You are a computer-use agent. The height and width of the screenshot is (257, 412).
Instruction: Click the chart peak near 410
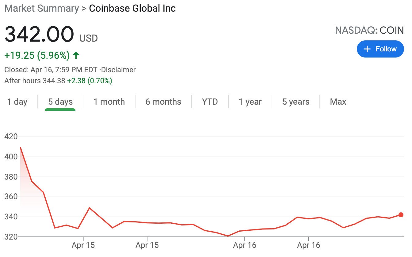(x=21, y=147)
